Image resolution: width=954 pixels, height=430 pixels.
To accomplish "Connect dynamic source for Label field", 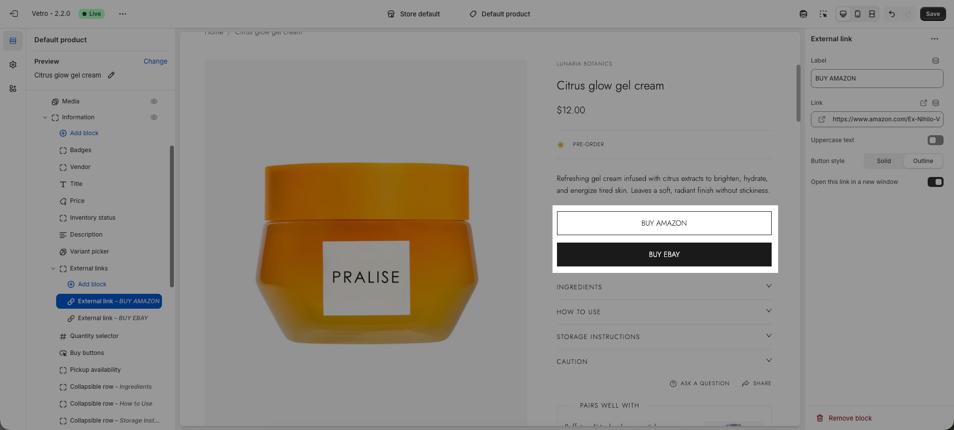I will pyautogui.click(x=936, y=61).
